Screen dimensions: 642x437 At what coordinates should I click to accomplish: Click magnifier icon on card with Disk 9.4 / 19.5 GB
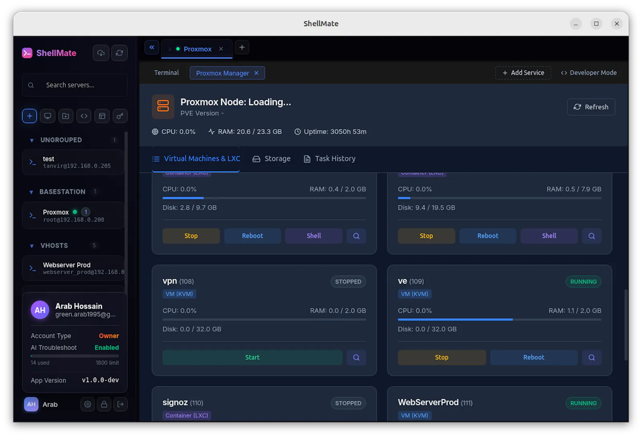[x=591, y=236]
